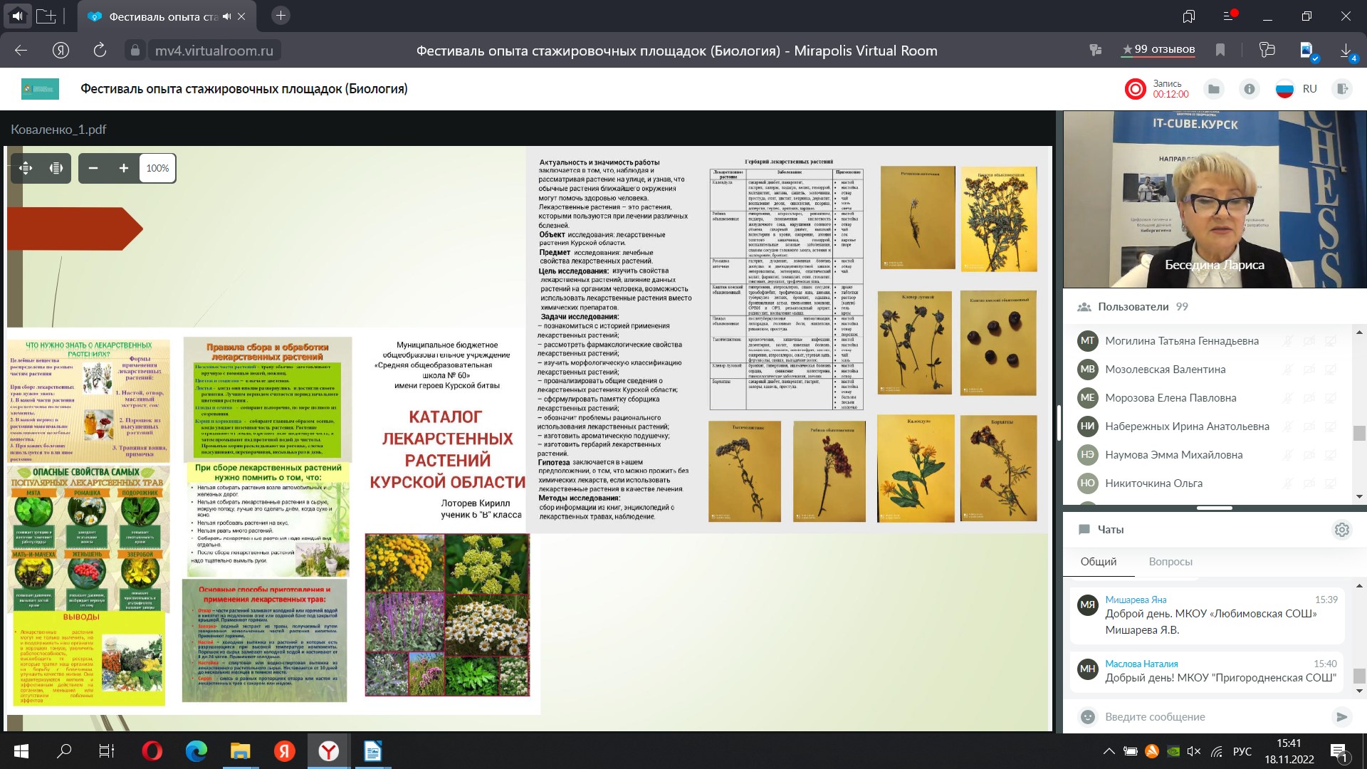Switch to the Вопросы chat tab
This screenshot has width=1367, height=769.
pyautogui.click(x=1170, y=562)
